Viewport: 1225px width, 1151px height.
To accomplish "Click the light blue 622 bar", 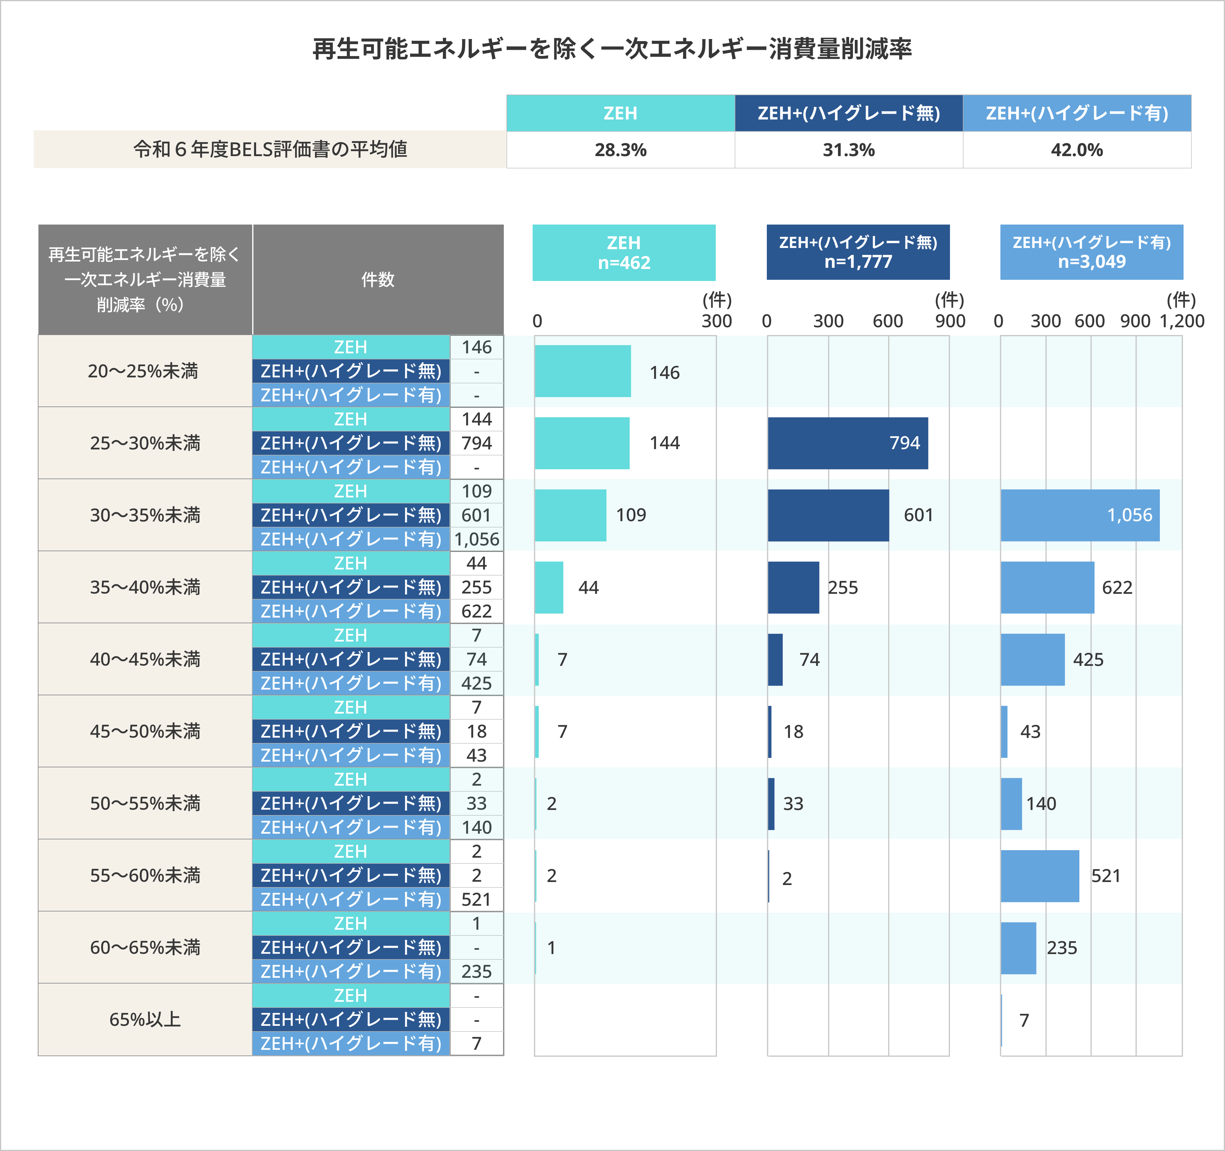I will (1047, 587).
